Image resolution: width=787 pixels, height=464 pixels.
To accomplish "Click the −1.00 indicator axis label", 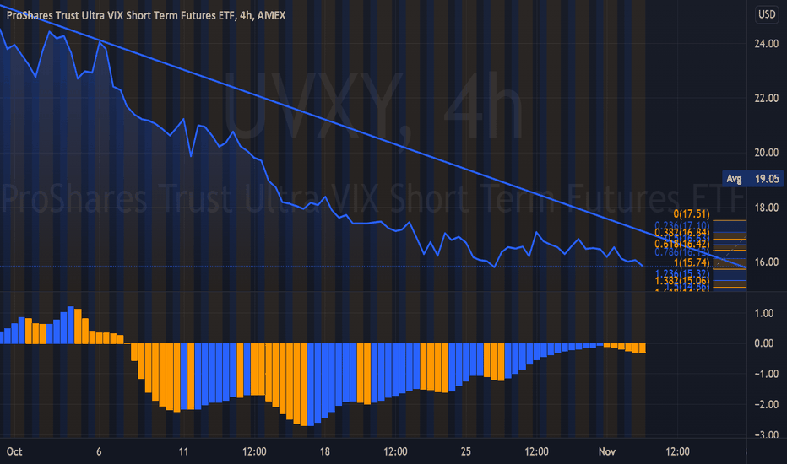I will [766, 374].
